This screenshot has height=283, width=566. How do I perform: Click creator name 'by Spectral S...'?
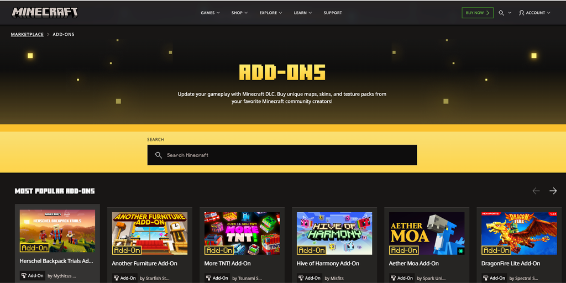pyautogui.click(x=524, y=279)
